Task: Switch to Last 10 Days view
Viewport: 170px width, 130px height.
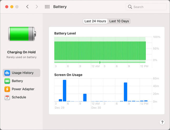Action: pos(119,21)
